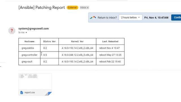Remove the Inbox label via its x
This screenshot has height=102, width=181.
tap(88, 8)
